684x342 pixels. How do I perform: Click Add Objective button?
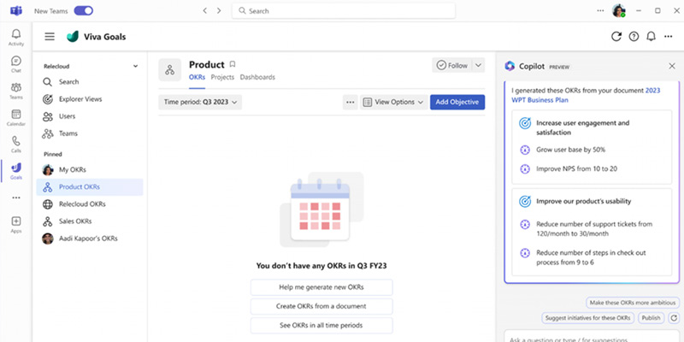[457, 102]
